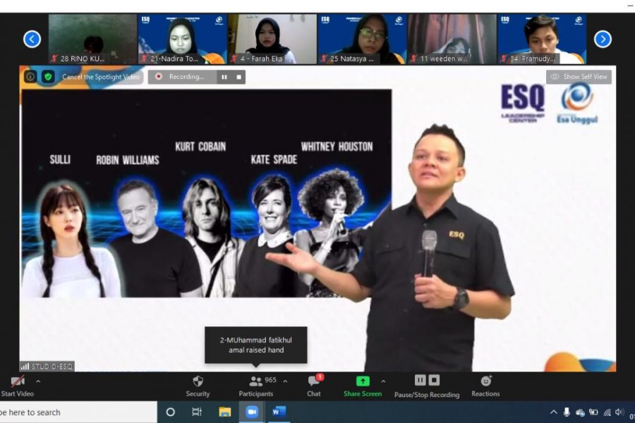Pause recording in the bottom toolbar

click(x=420, y=380)
